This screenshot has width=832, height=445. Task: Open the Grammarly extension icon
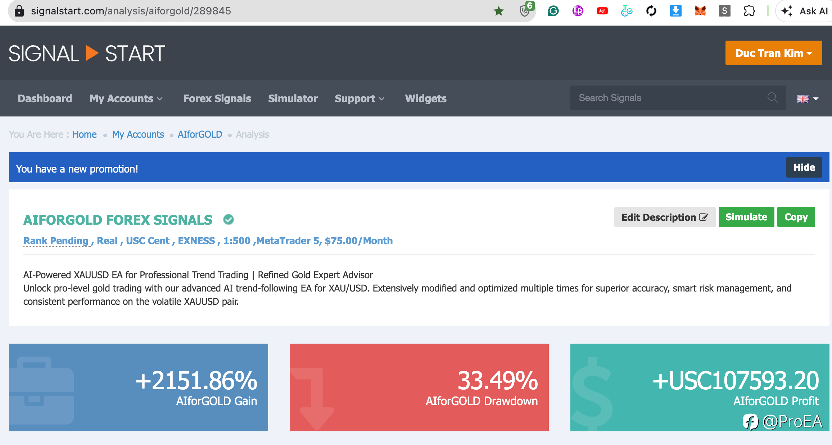coord(553,11)
